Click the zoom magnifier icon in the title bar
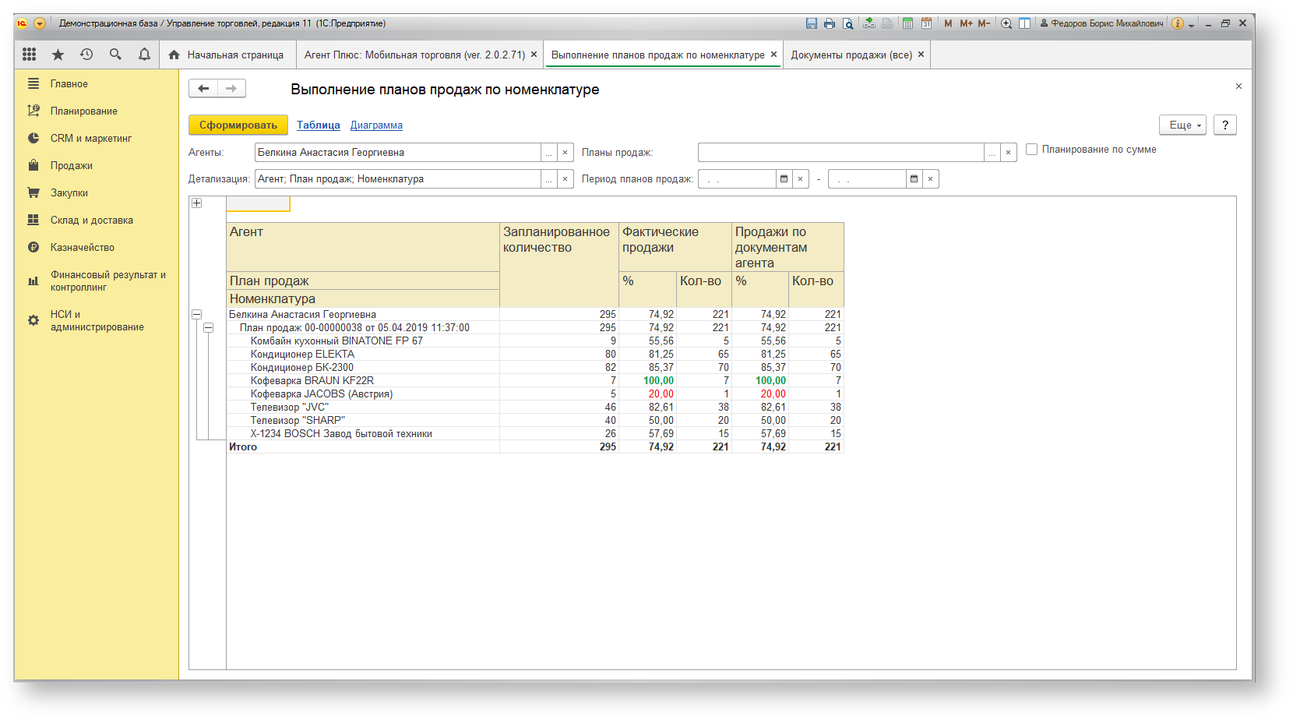Viewport: 1293px width, 720px height. pyautogui.click(x=1006, y=23)
